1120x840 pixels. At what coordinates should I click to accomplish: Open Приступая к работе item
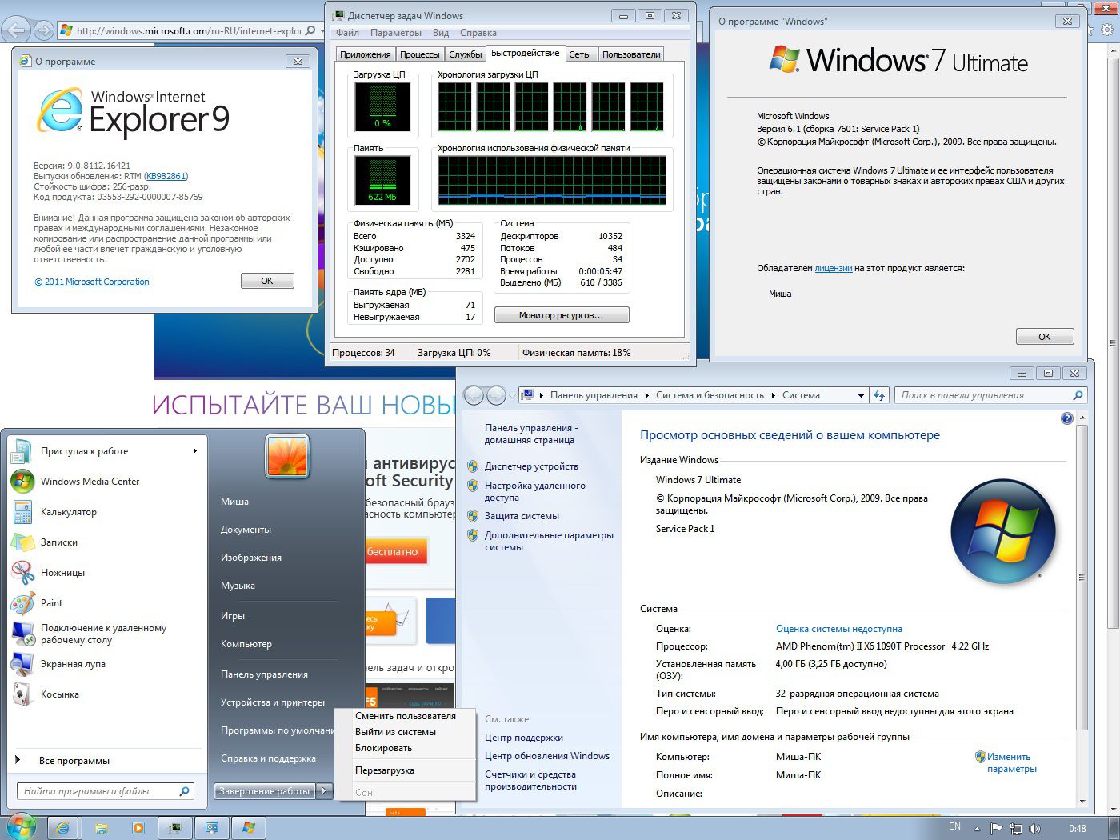(x=106, y=451)
